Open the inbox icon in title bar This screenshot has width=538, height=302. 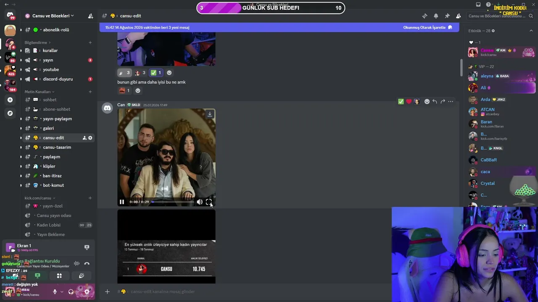(x=478, y=5)
